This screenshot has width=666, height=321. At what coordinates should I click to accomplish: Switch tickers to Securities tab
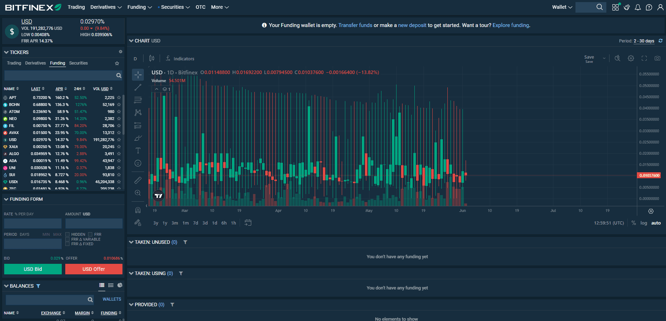click(x=78, y=63)
